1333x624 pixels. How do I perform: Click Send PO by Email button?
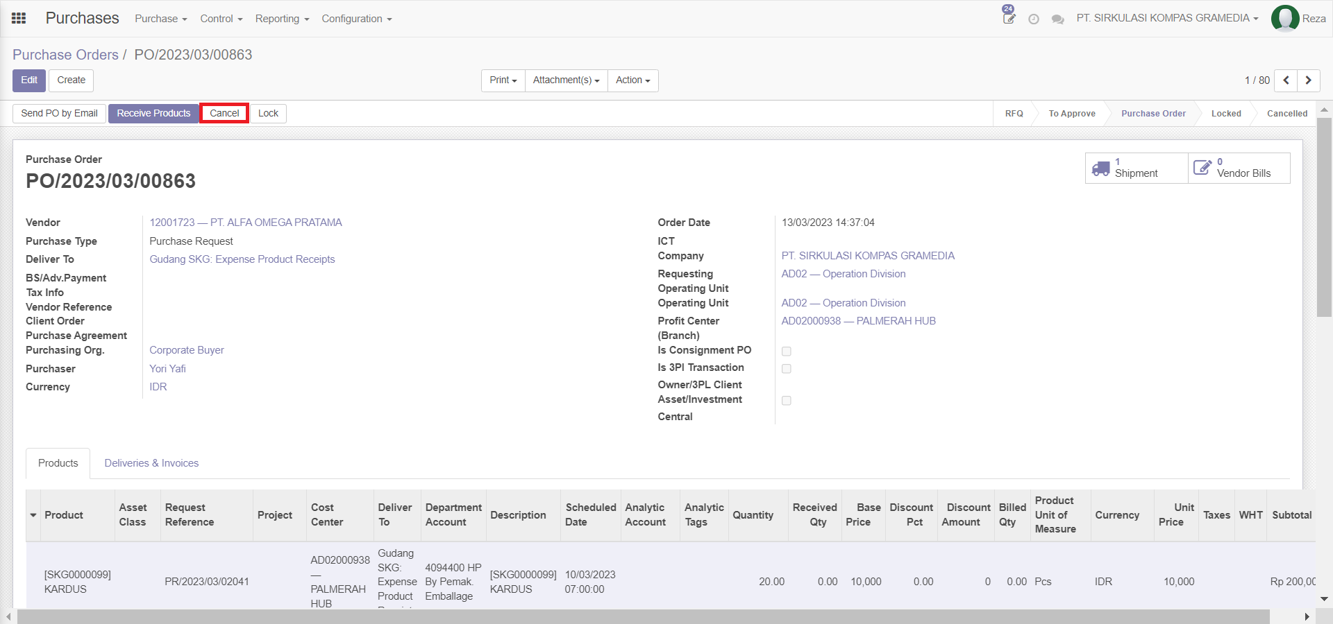(x=59, y=114)
